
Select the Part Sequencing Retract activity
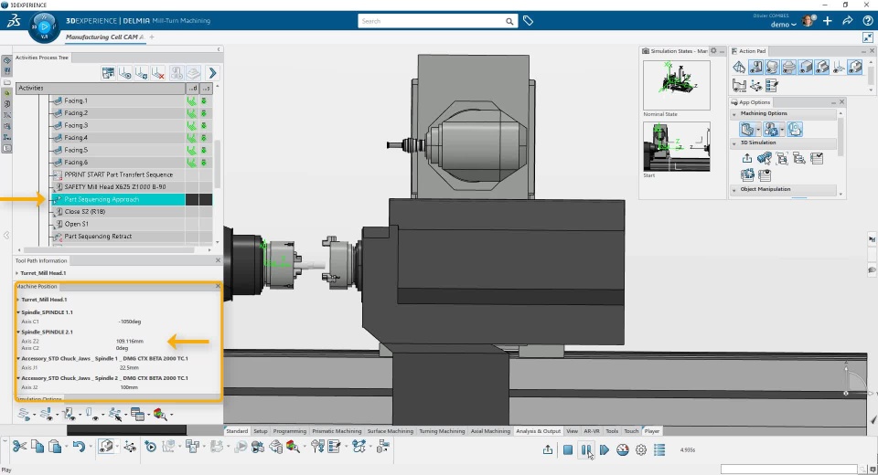(118, 236)
